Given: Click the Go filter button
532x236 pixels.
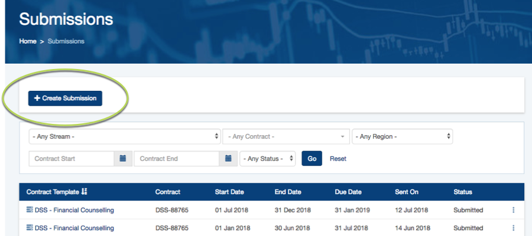Looking at the screenshot, I should coord(312,159).
